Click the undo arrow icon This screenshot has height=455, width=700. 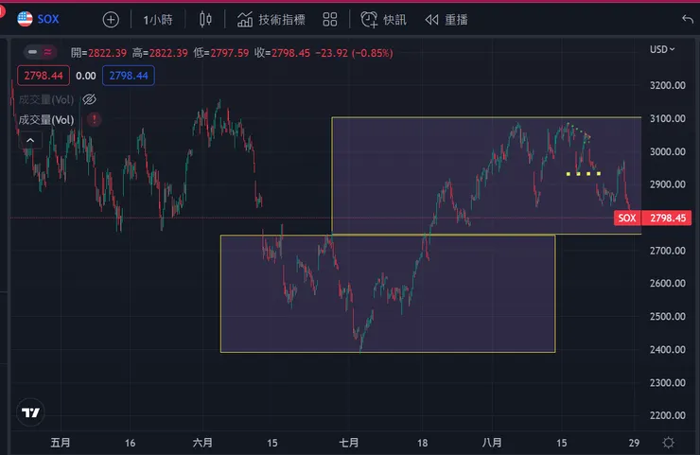(x=687, y=20)
